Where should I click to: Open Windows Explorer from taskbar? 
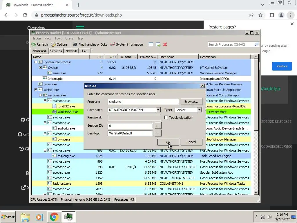pyautogui.click(x=25, y=217)
